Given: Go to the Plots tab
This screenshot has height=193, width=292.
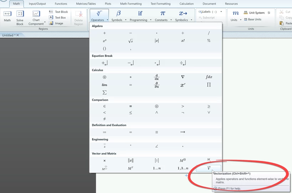Looking at the screenshot, I should 108,4.
